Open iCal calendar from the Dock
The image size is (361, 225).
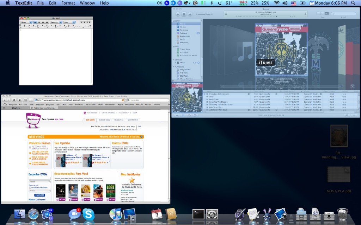(157, 214)
